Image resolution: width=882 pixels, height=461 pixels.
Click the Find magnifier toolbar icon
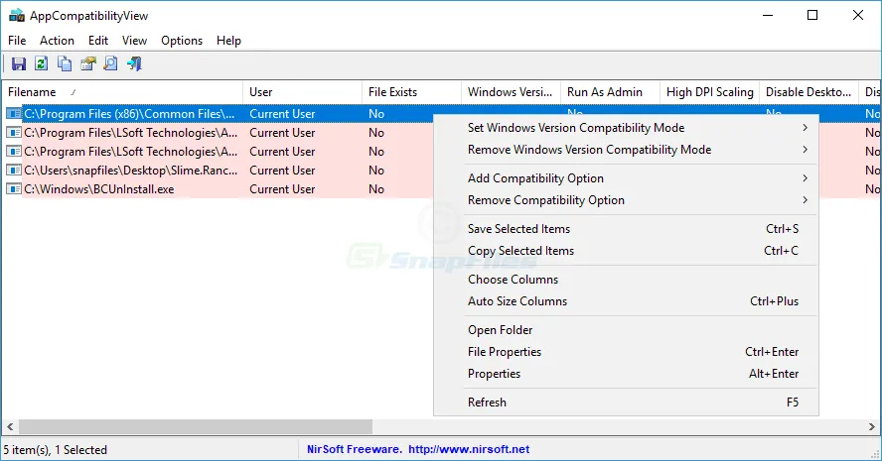click(111, 64)
